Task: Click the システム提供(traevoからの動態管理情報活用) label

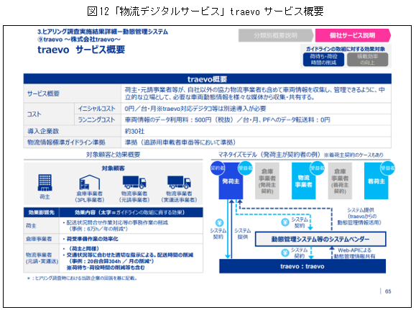Action: [x=359, y=216]
